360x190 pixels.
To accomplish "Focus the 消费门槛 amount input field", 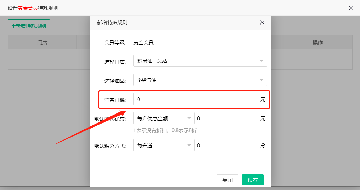I will click(x=196, y=99).
